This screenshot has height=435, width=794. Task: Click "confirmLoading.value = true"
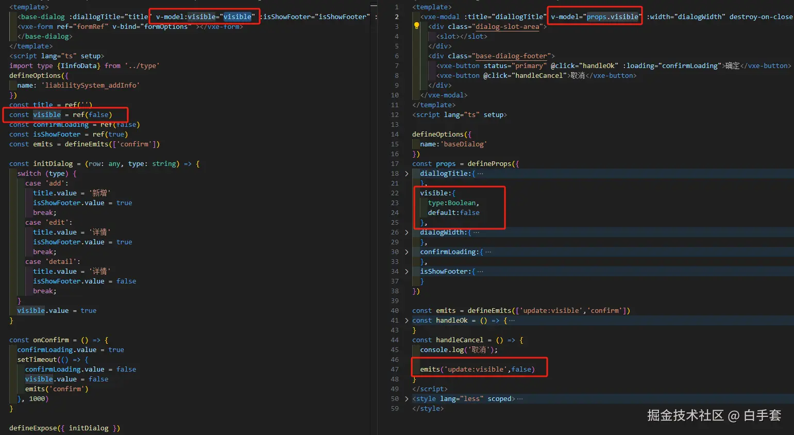(71, 350)
